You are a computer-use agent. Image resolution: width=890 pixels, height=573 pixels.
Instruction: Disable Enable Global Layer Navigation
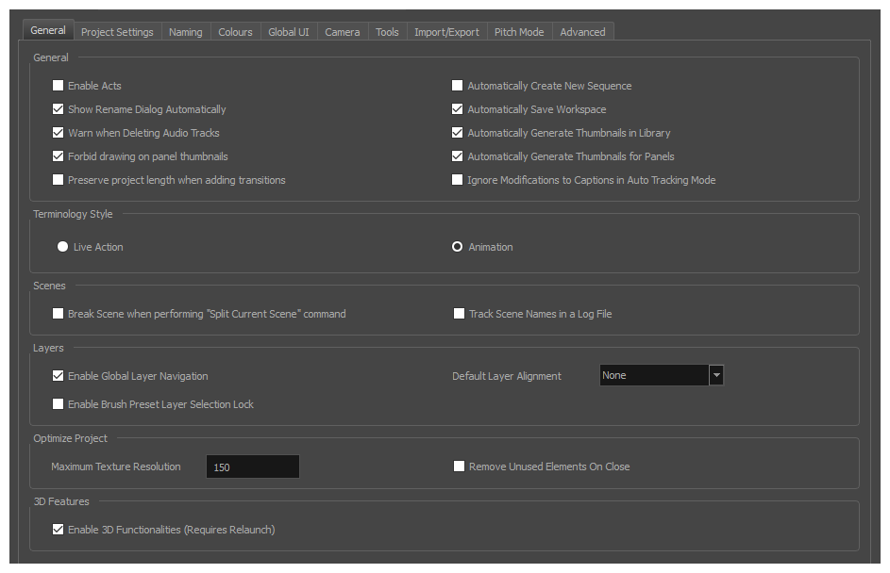tap(58, 376)
